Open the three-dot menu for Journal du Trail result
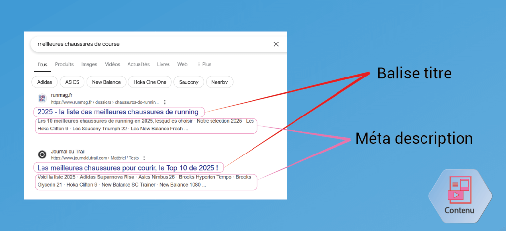506x231 pixels. tap(144, 158)
